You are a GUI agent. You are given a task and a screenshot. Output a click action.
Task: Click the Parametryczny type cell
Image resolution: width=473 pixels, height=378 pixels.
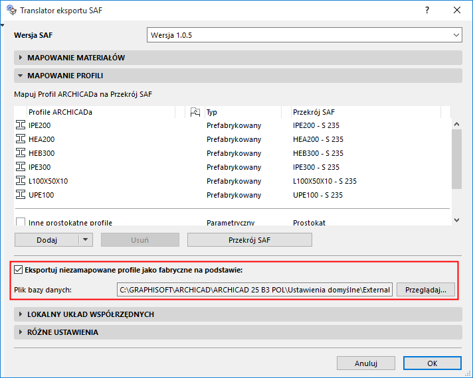click(x=231, y=223)
